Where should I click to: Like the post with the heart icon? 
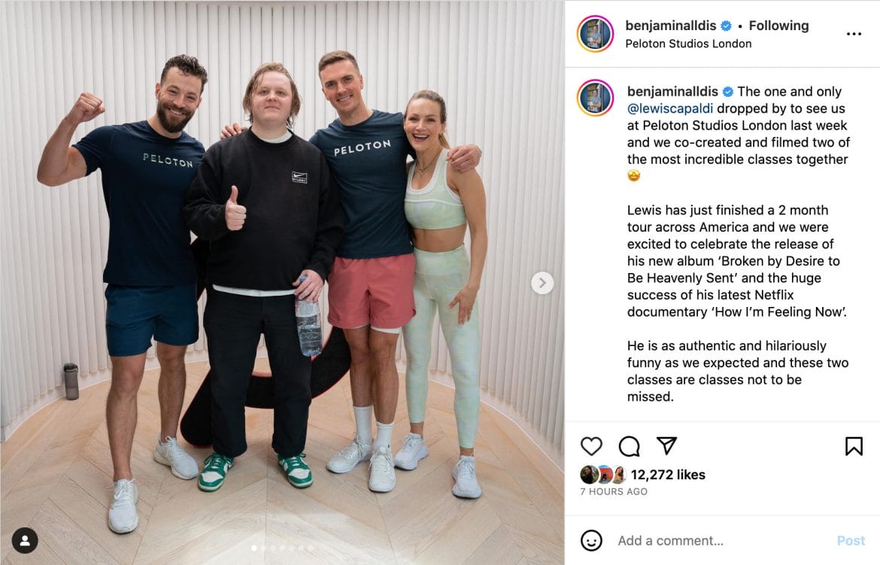pyautogui.click(x=591, y=446)
